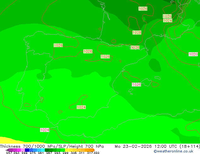Click the legend value 320
This screenshot has height=154, width=200.
click(x=96, y=153)
